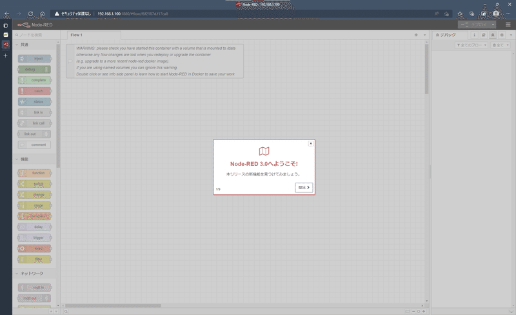Select the debug node in the palette
This screenshot has width=516, height=315.
(x=35, y=70)
